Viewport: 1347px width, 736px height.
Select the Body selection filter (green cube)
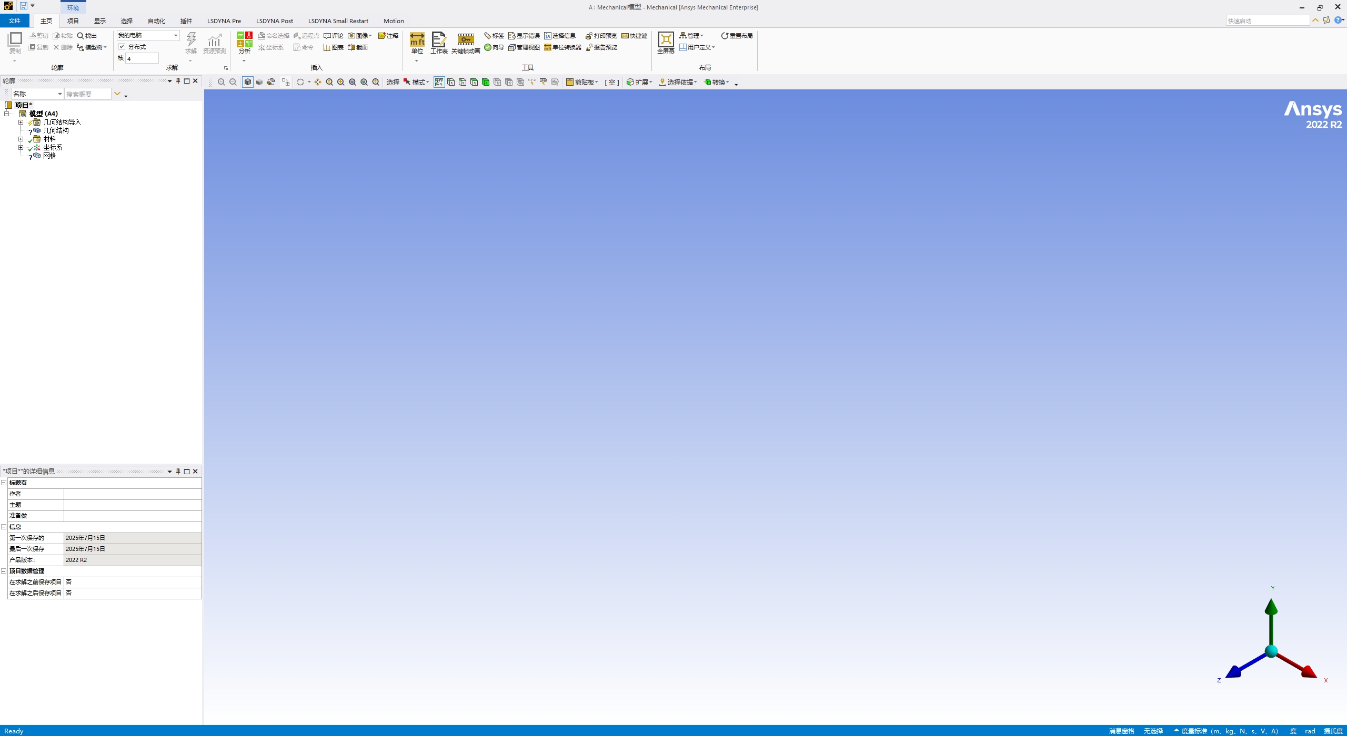pyautogui.click(x=486, y=82)
